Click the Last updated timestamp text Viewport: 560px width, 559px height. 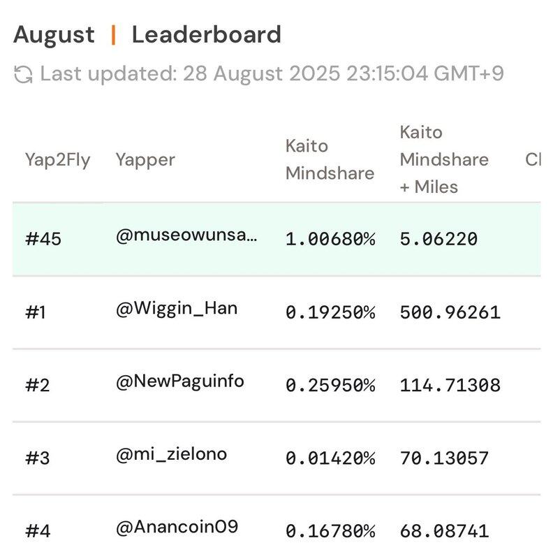(272, 74)
